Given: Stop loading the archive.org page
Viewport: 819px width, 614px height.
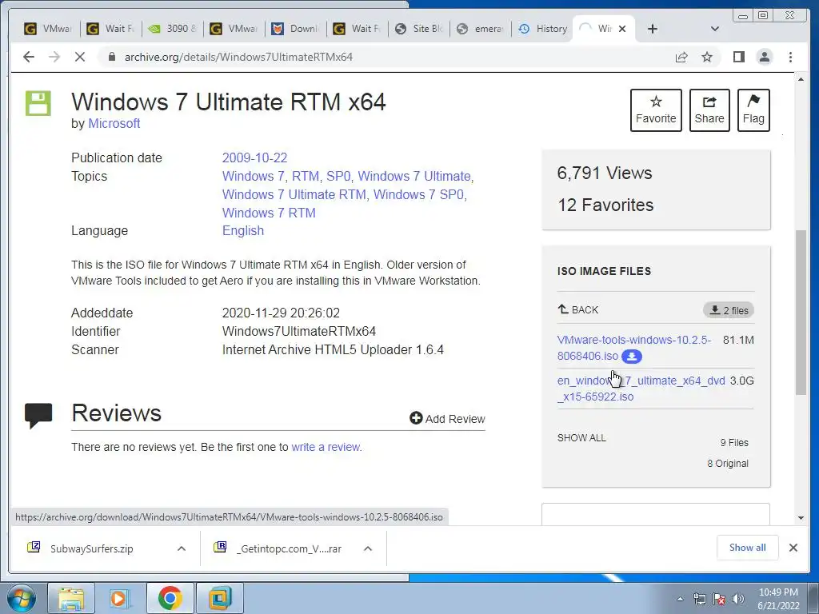Looking at the screenshot, I should [x=80, y=57].
